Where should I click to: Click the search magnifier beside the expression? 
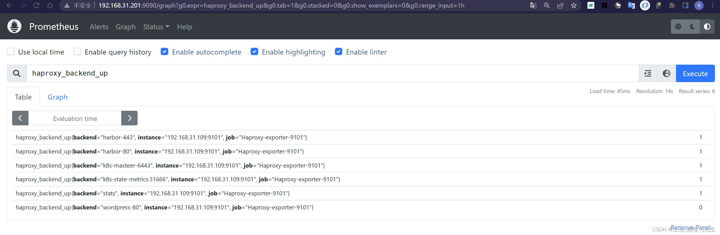[x=17, y=73]
